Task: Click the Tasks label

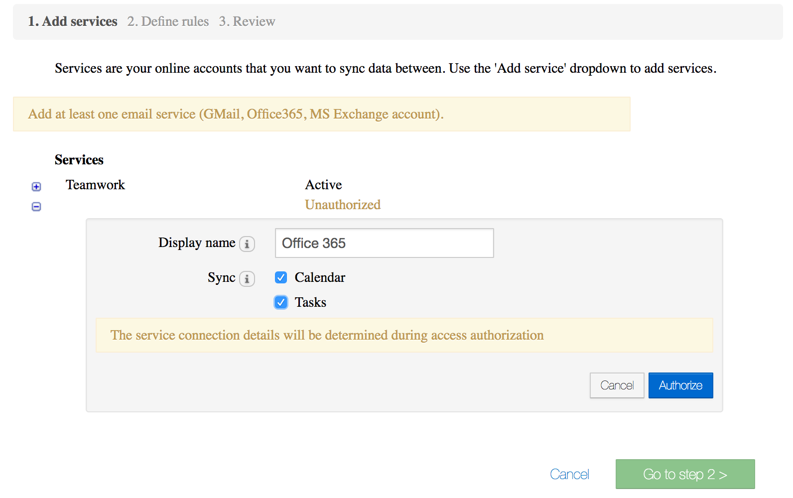Action: (310, 302)
